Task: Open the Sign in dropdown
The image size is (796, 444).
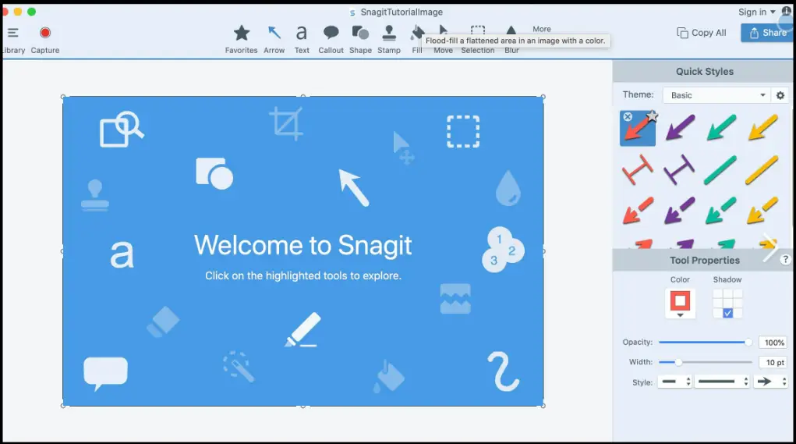Action: (x=757, y=12)
